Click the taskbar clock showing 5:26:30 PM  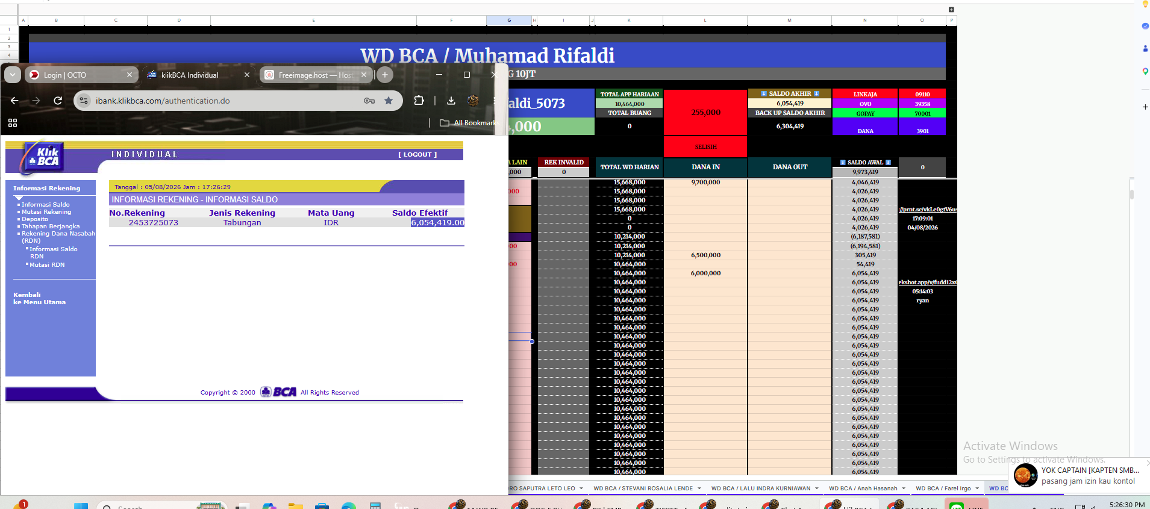pyautogui.click(x=1127, y=505)
